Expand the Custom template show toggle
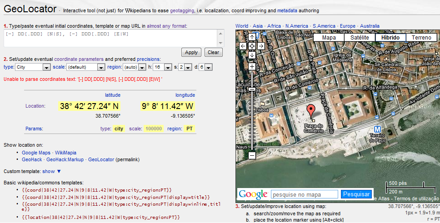The height and width of the screenshot is (223, 440). coord(52,171)
